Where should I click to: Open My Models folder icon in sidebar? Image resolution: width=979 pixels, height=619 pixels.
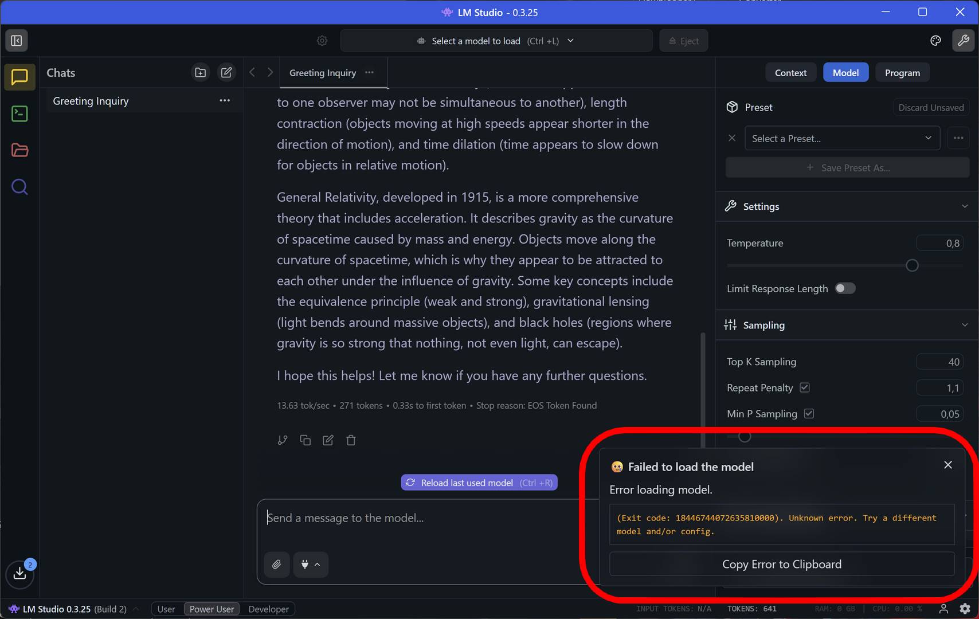click(x=19, y=150)
